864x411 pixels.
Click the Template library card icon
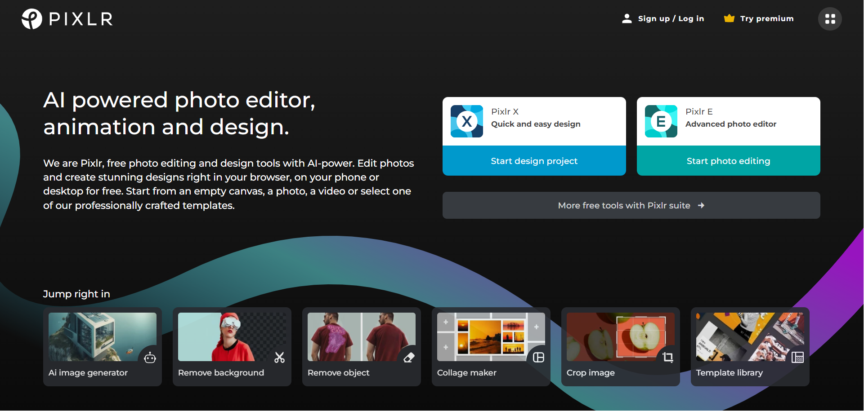point(797,358)
